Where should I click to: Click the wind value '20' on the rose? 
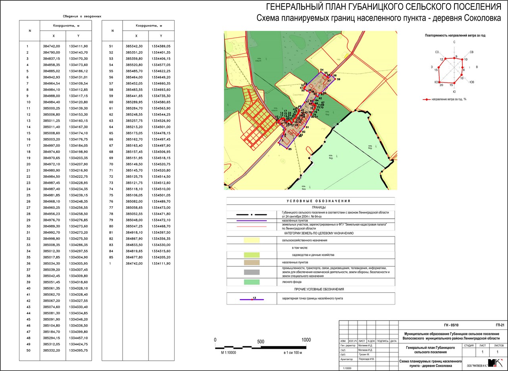441,85
